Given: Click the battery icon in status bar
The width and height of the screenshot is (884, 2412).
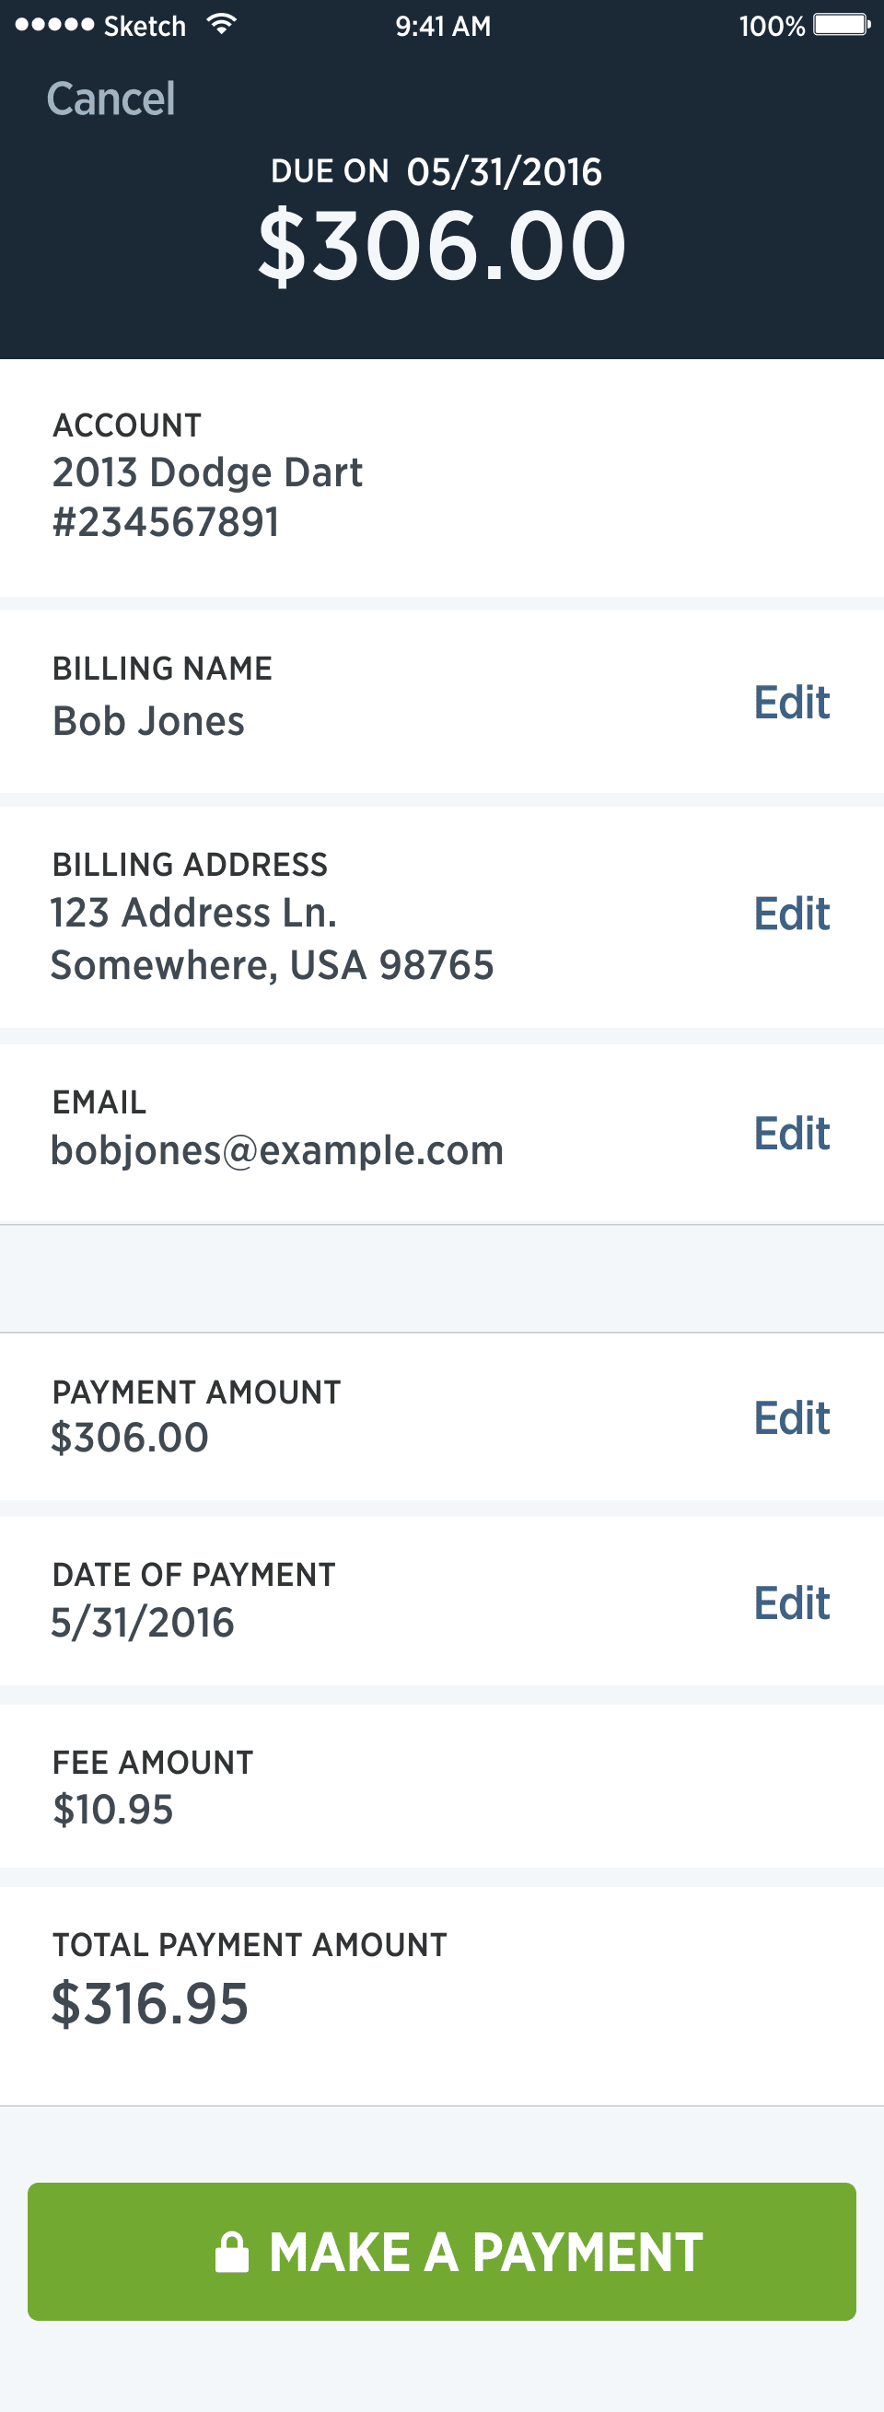Looking at the screenshot, I should 841,24.
